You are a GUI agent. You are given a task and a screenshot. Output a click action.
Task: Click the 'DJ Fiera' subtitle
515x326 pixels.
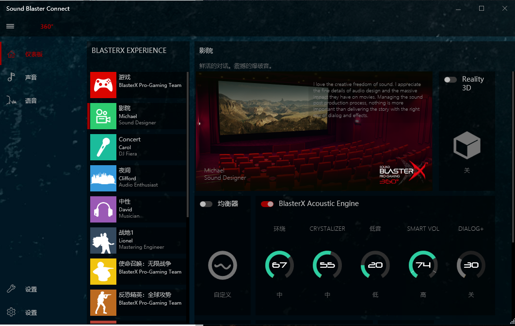pyautogui.click(x=128, y=154)
